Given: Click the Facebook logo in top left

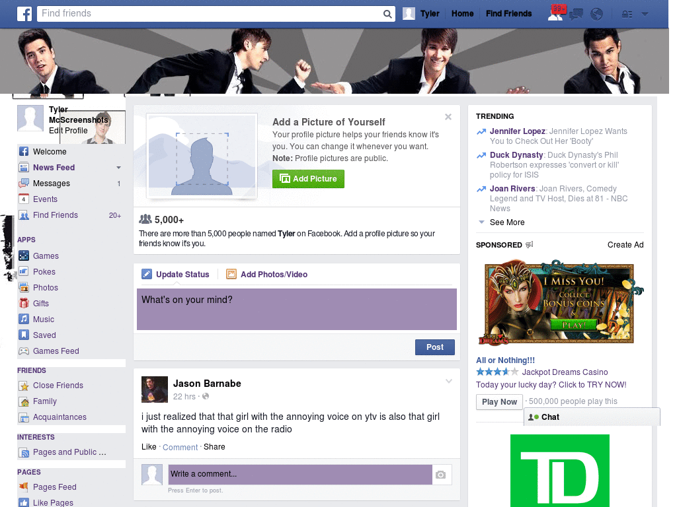Looking at the screenshot, I should [x=24, y=13].
